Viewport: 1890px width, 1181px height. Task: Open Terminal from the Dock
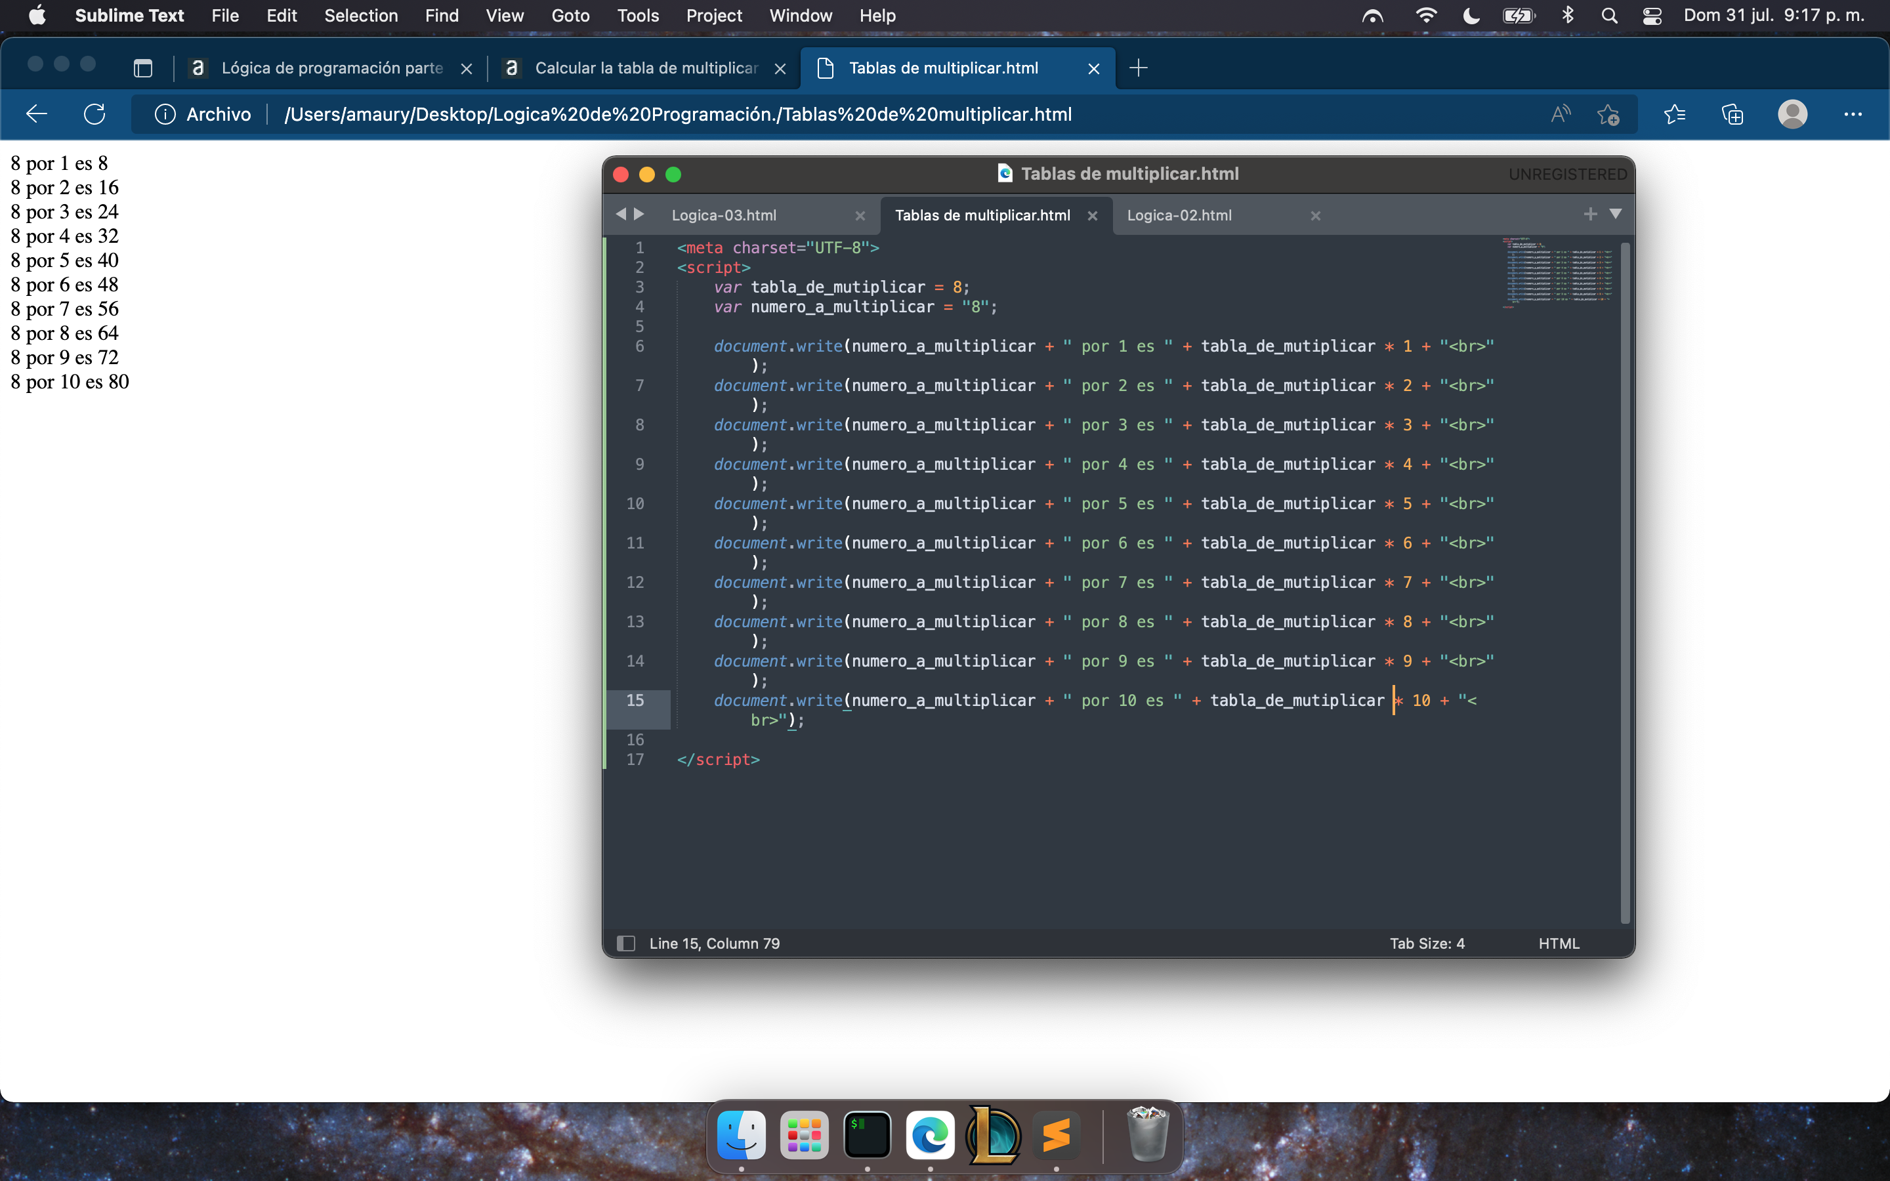[867, 1134]
